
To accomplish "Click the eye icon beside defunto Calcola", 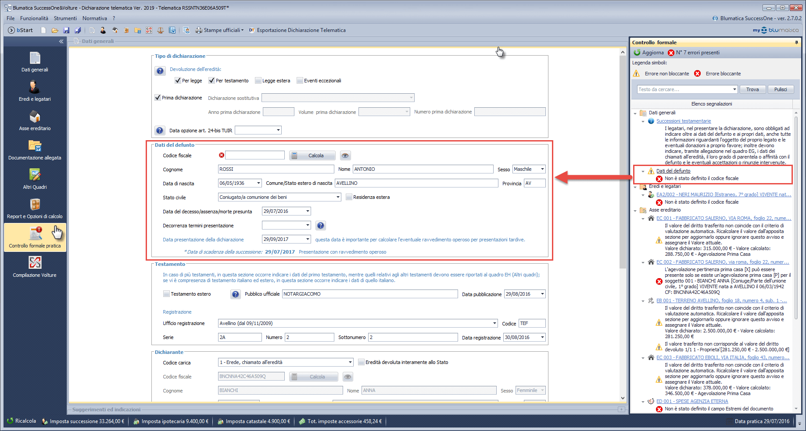I will pyautogui.click(x=345, y=155).
